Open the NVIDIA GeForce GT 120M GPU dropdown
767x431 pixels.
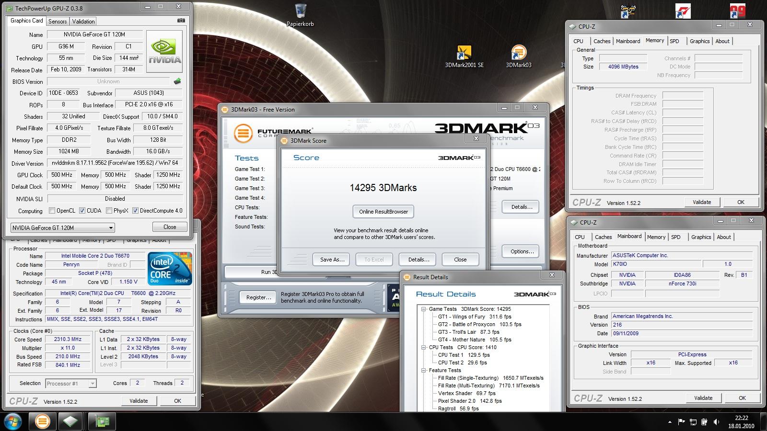coord(62,227)
